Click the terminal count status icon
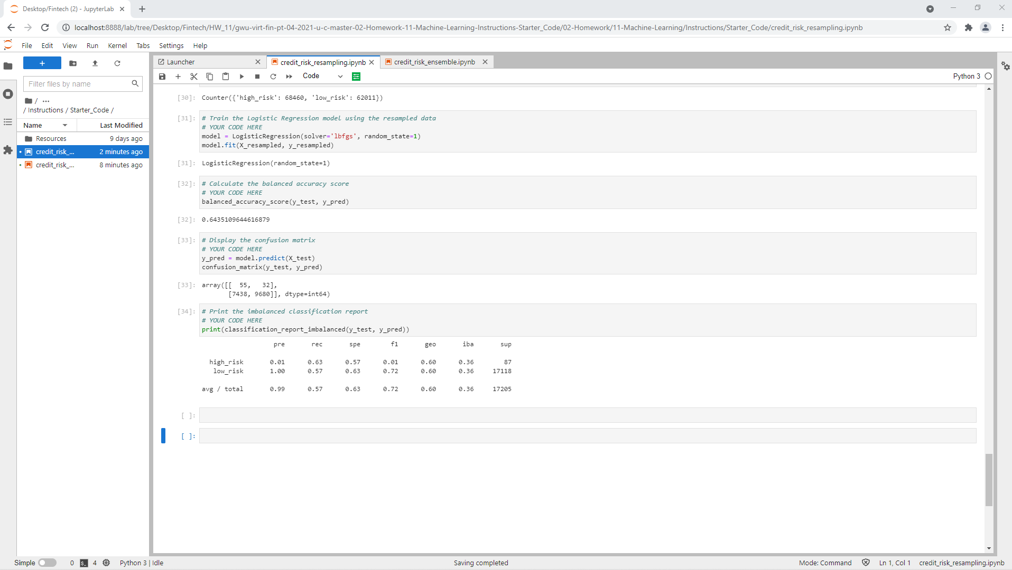Screen dimensions: 1012x570 coord(84,563)
